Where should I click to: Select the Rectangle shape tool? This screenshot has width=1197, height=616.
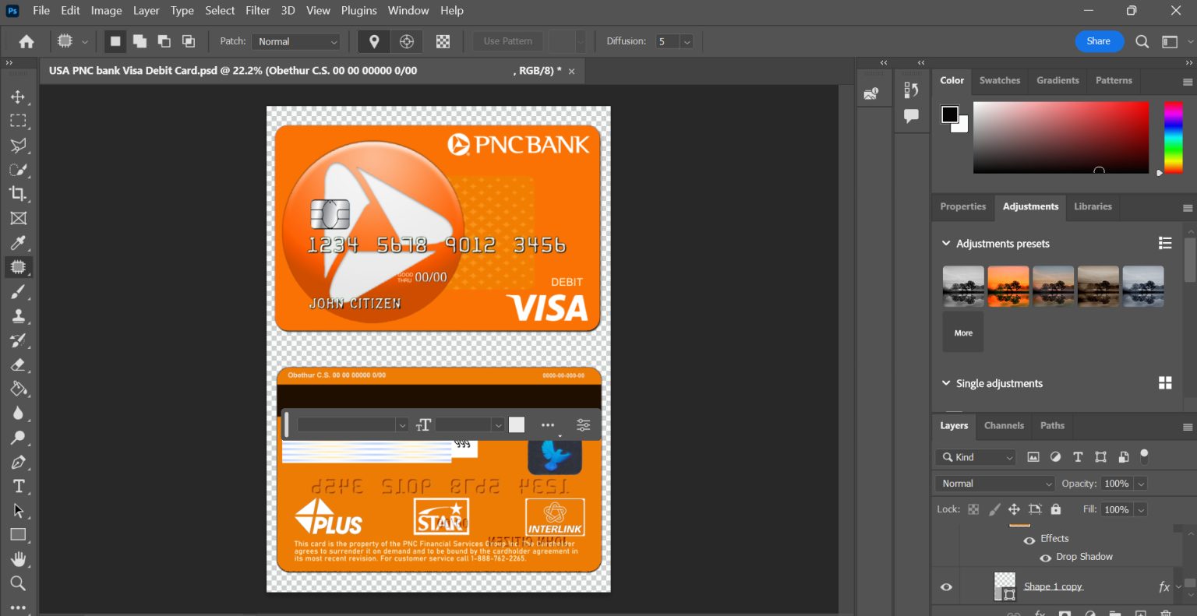click(x=18, y=535)
